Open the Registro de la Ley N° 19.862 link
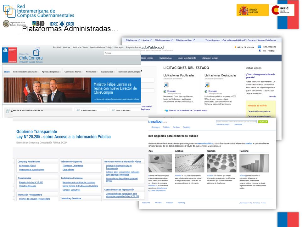302x227 pixels. [31, 183]
